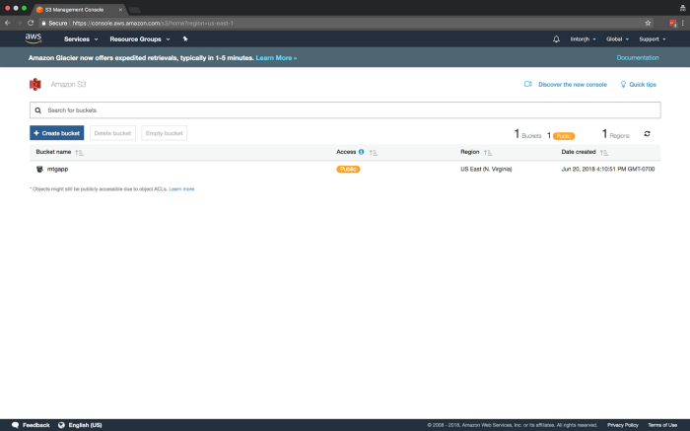Click Discover the new console link
This screenshot has height=431, width=690.
coord(573,85)
